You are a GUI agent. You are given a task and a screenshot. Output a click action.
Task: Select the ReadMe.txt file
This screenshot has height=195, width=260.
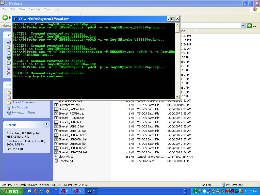pyautogui.click(x=66, y=161)
